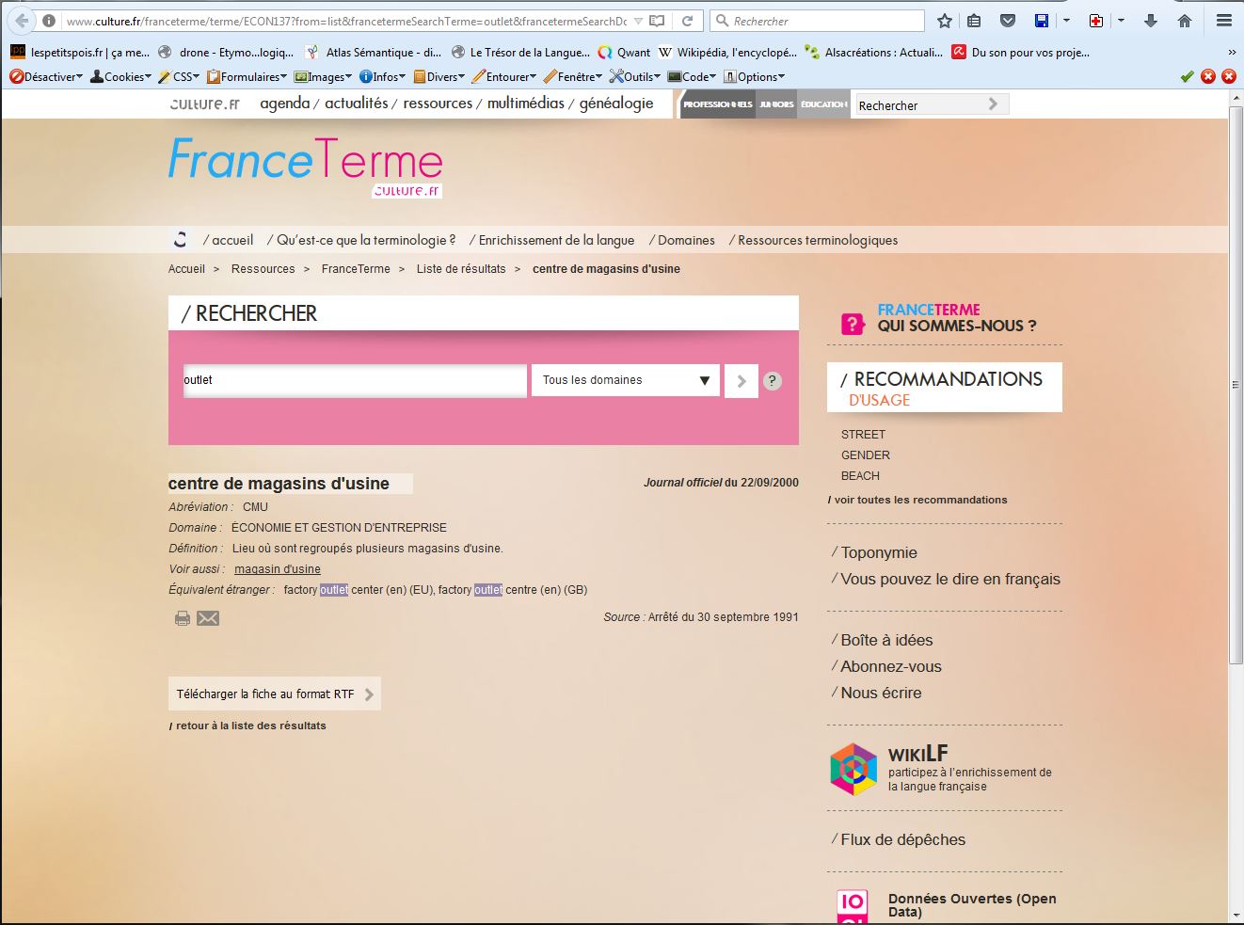Open 'Ressources terminologiques' in the nav bar
This screenshot has height=925, width=1244.
(817, 240)
